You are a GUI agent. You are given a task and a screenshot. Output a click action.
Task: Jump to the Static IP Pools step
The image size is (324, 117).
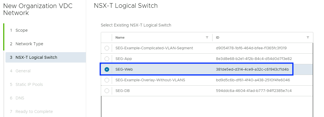[x=29, y=84]
